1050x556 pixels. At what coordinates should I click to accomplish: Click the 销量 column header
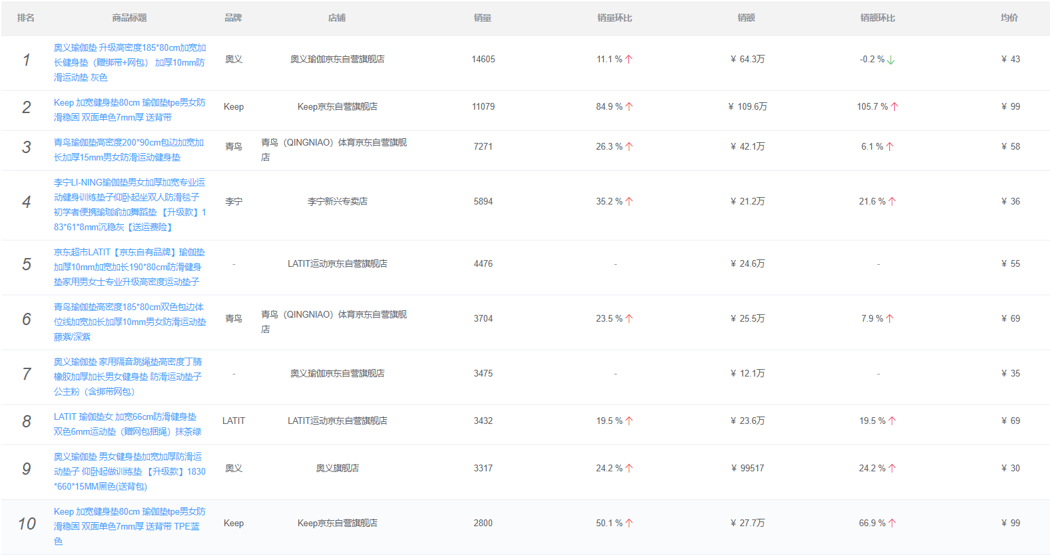(483, 18)
